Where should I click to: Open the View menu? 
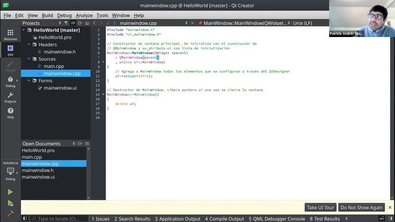click(x=33, y=15)
